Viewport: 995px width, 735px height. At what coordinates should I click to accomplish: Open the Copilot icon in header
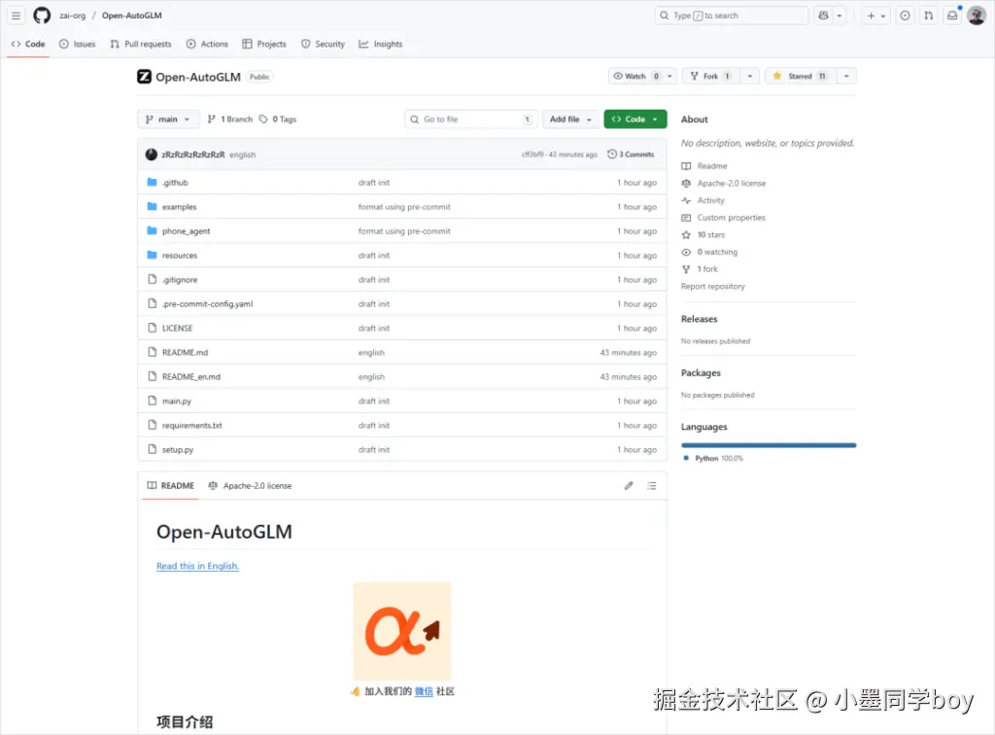[x=824, y=16]
